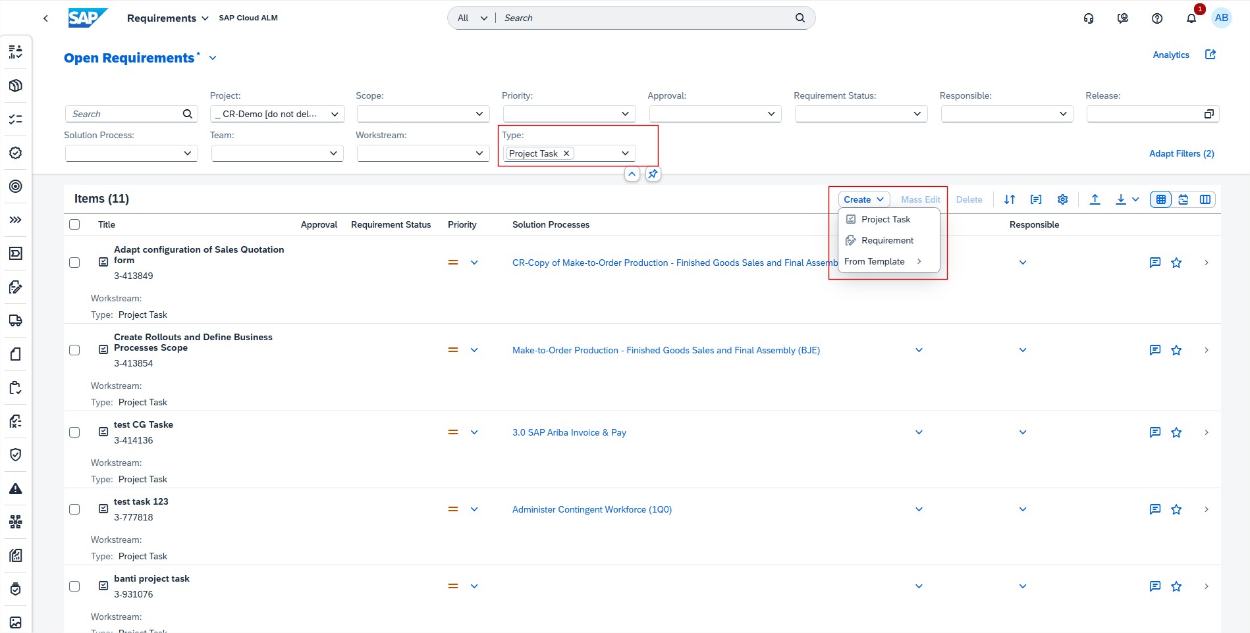Check the test CG Taske row checkbox
The width and height of the screenshot is (1250, 633).
74,432
